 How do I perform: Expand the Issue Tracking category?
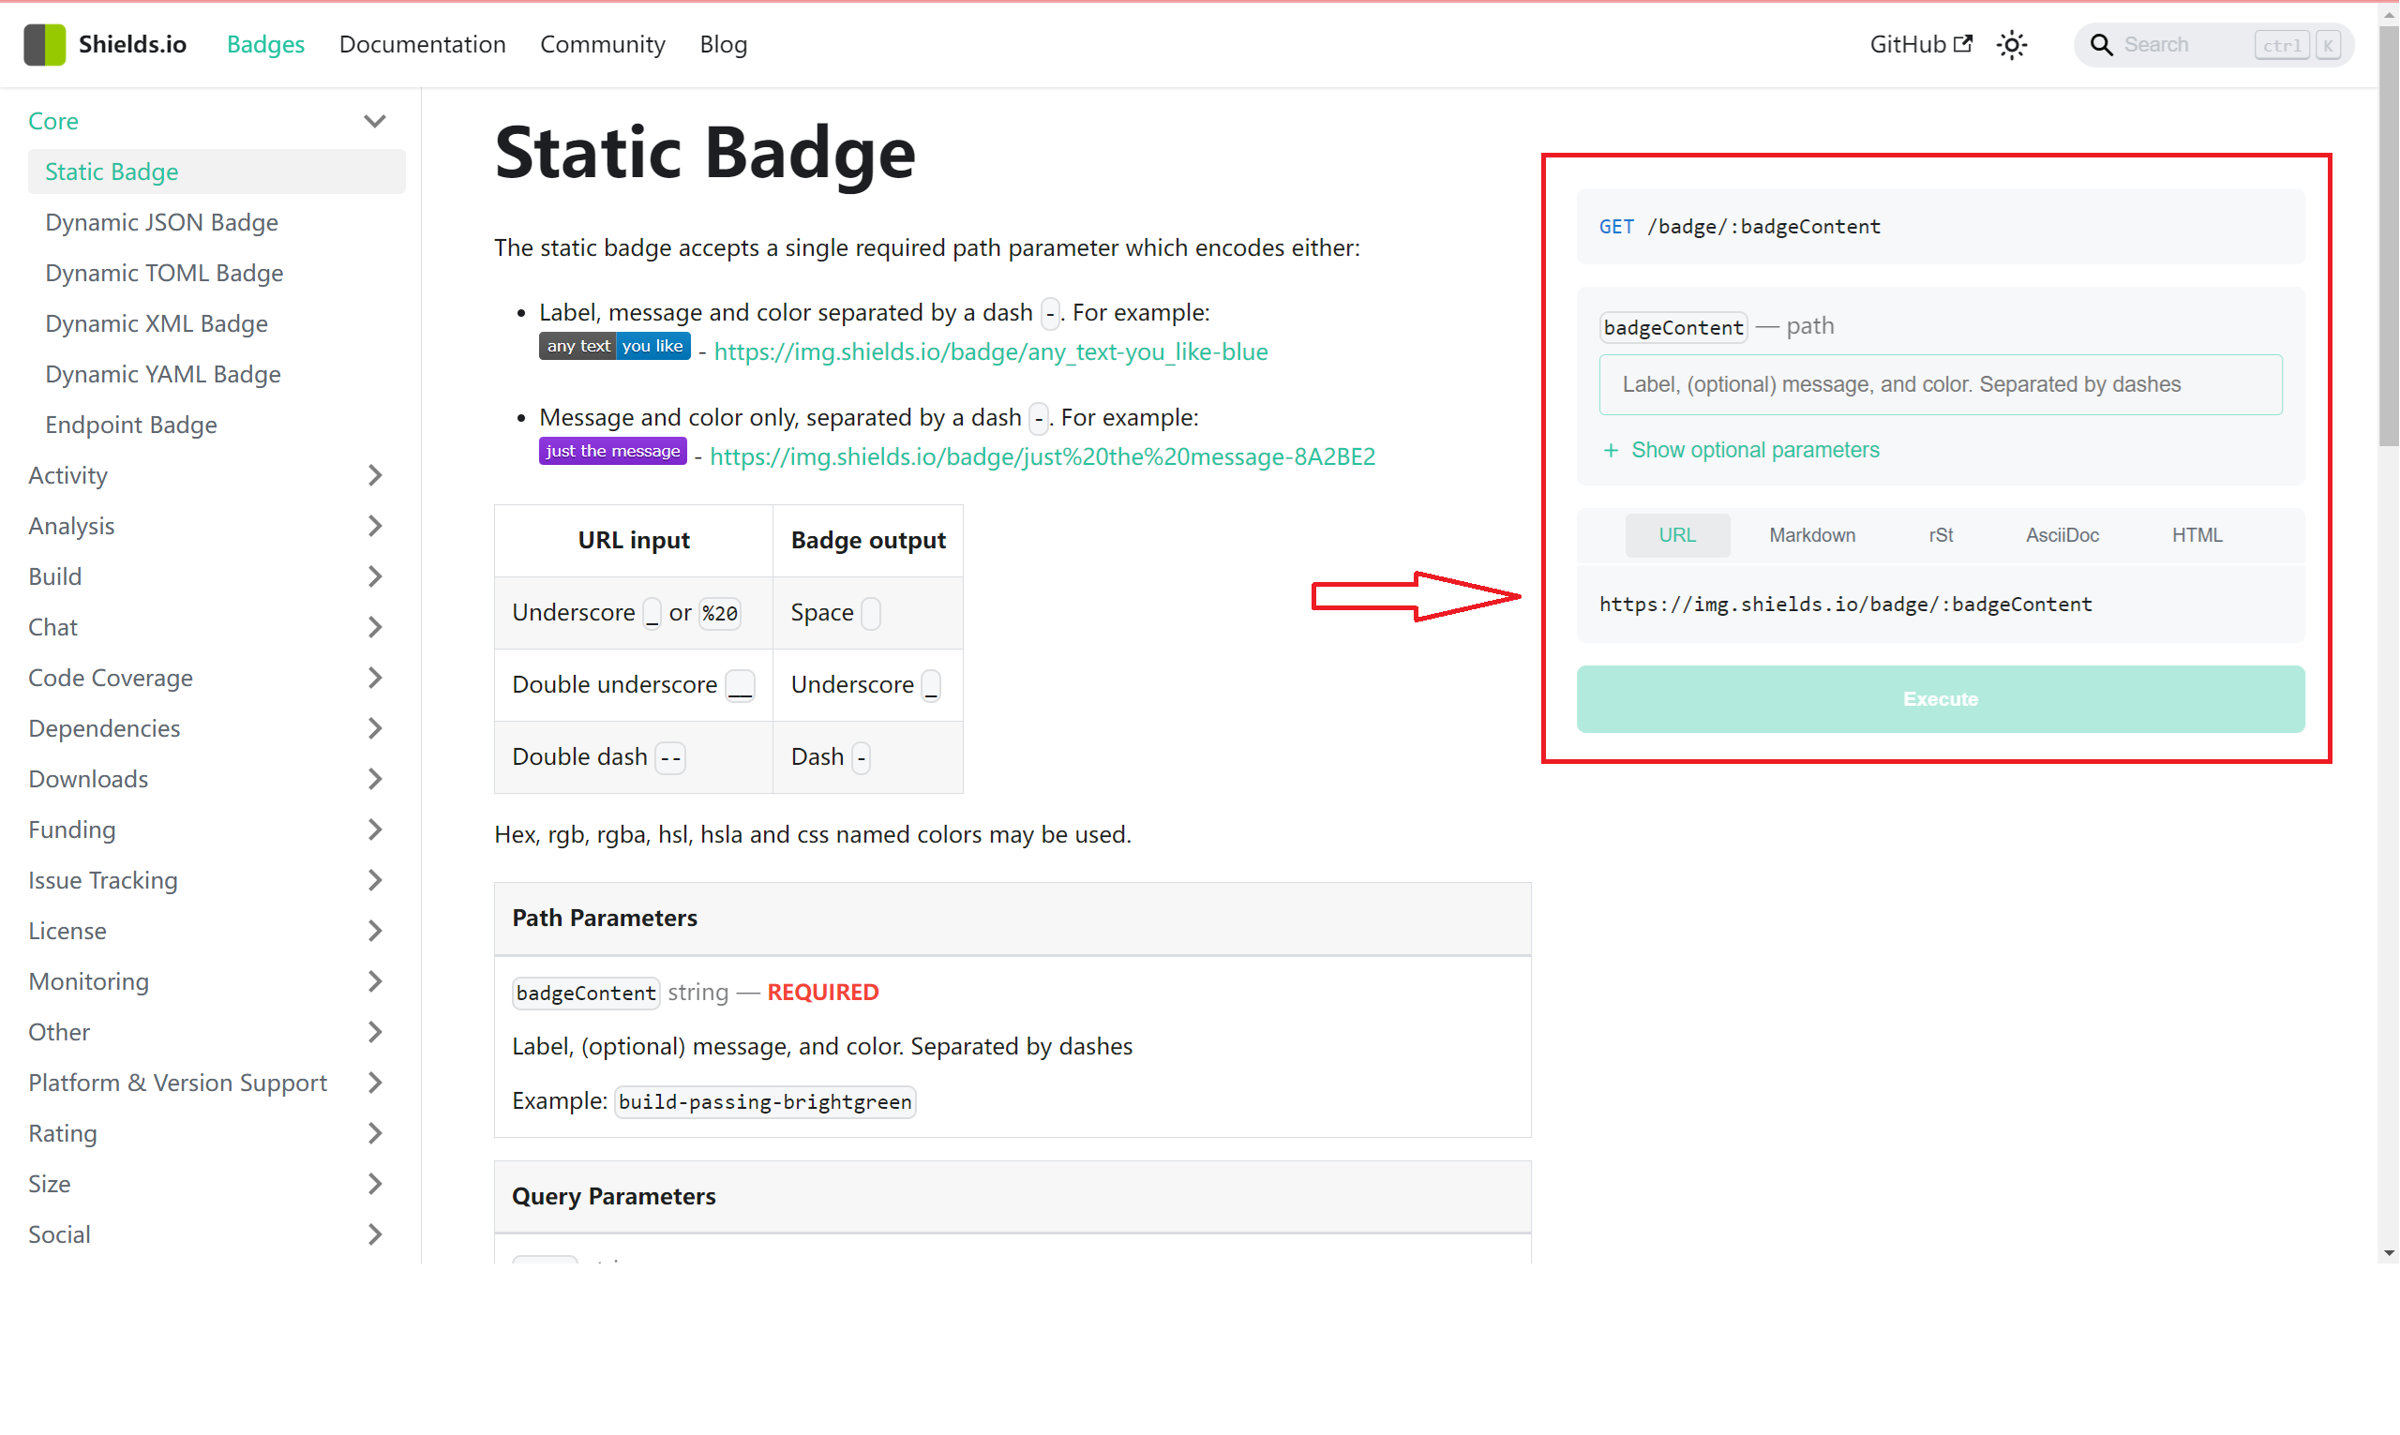[x=374, y=880]
